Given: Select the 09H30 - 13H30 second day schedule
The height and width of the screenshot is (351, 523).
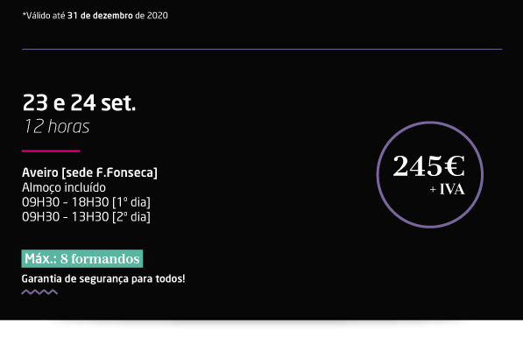Looking at the screenshot, I should click(86, 217).
